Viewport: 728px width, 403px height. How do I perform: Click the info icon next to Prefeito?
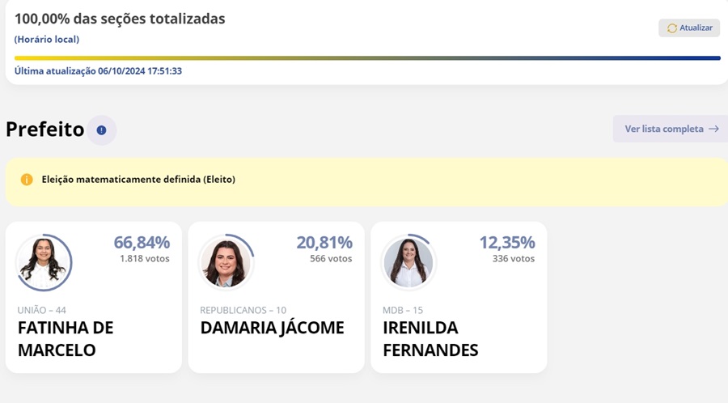click(101, 130)
